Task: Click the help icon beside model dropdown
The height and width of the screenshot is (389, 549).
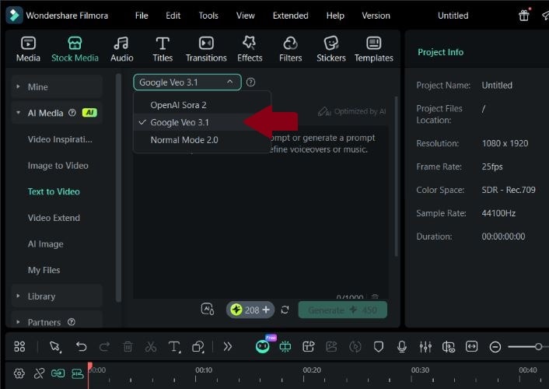Action: pyautogui.click(x=250, y=82)
